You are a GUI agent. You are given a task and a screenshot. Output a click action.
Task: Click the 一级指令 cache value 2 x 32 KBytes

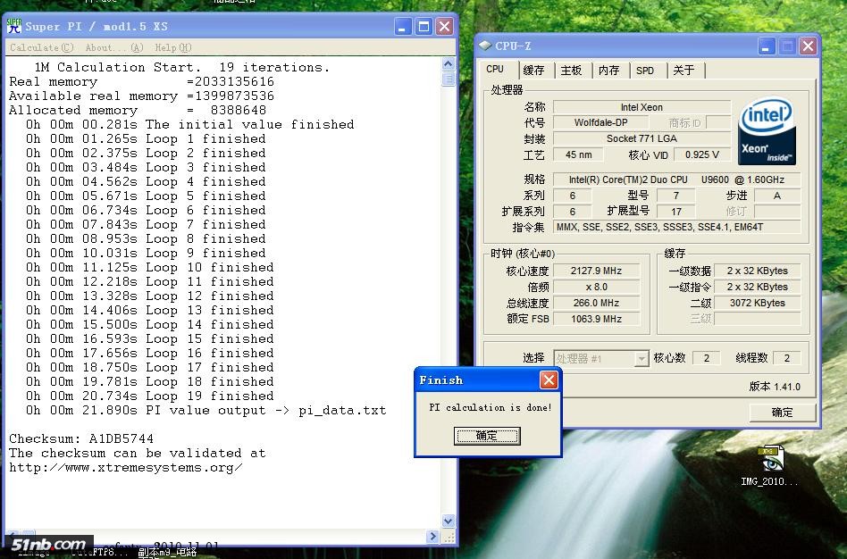758,287
